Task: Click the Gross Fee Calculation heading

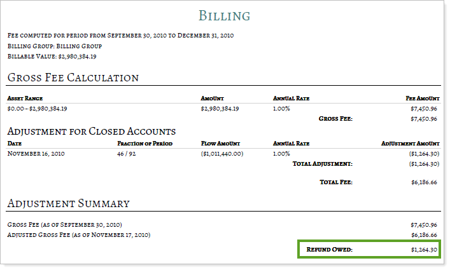Action: click(x=73, y=78)
